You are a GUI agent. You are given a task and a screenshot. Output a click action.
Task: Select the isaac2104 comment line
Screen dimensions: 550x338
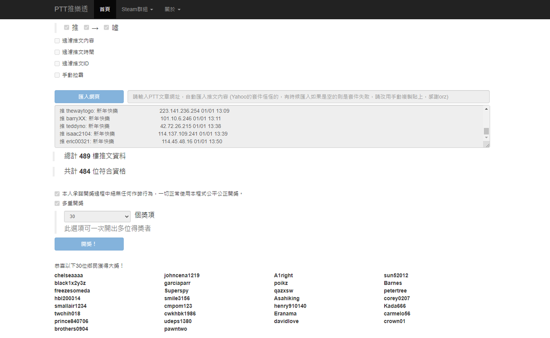click(144, 134)
